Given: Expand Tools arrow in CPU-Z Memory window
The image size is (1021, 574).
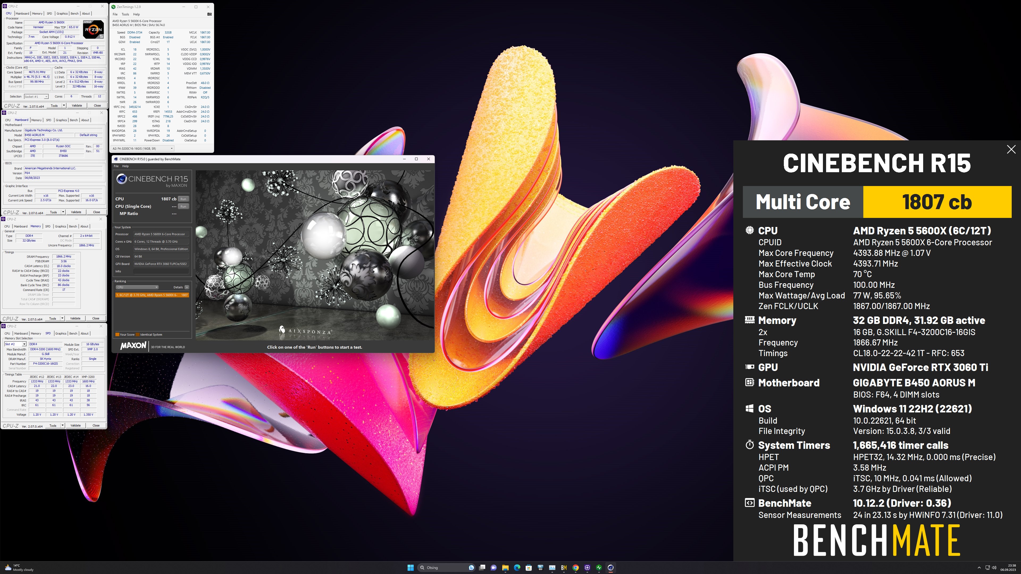Looking at the screenshot, I should pos(62,319).
